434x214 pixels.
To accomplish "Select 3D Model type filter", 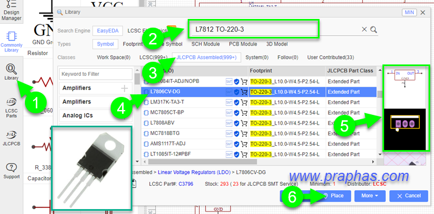I will tap(277, 44).
